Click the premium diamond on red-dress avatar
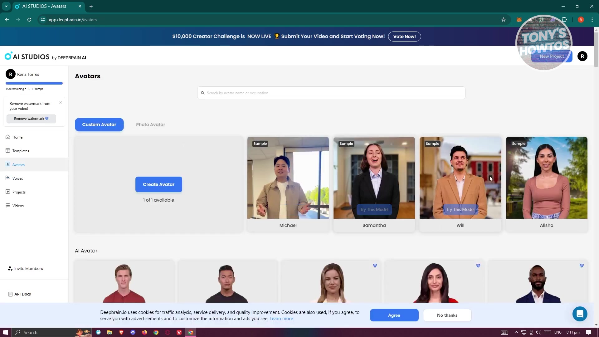The image size is (599, 337). (x=478, y=266)
